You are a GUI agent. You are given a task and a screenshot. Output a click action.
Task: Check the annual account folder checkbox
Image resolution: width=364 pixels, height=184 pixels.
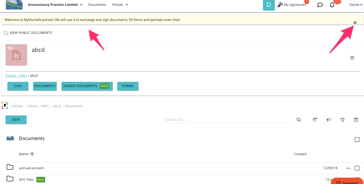[x=357, y=168]
